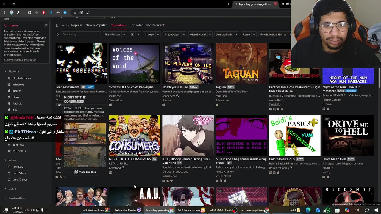
Task: Sort by Popular
Action: pos(77,25)
